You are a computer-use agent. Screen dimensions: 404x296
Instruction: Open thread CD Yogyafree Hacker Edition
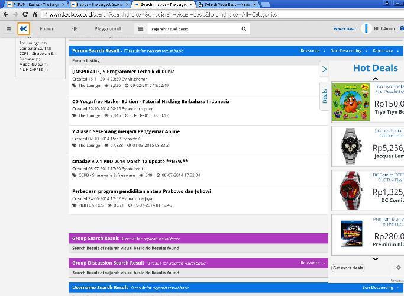pos(151,102)
